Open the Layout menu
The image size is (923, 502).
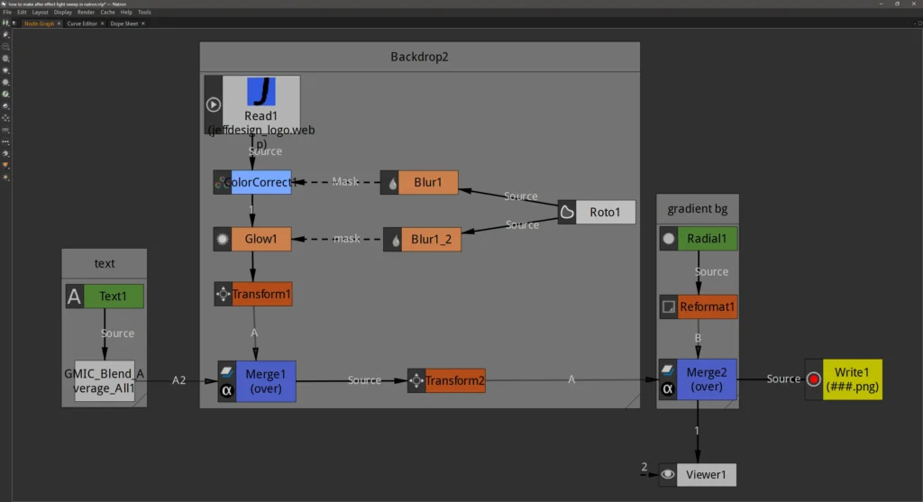41,13
